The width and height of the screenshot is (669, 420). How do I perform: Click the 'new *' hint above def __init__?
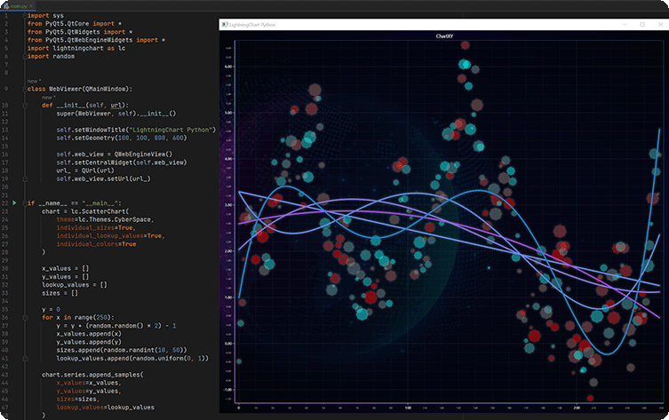(48, 97)
